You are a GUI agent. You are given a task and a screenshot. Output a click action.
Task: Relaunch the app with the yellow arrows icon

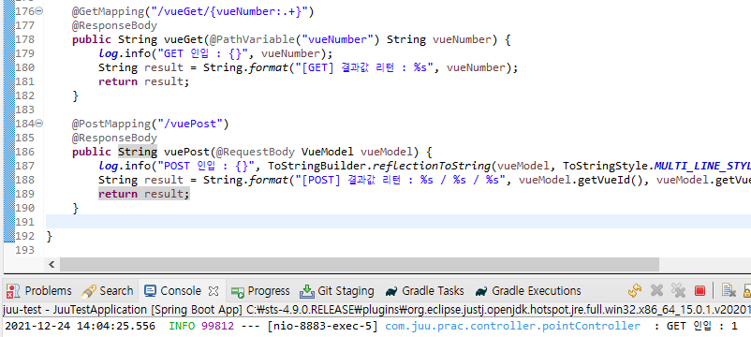click(635, 290)
